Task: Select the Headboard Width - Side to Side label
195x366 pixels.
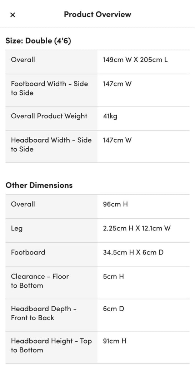Action: [51, 144]
